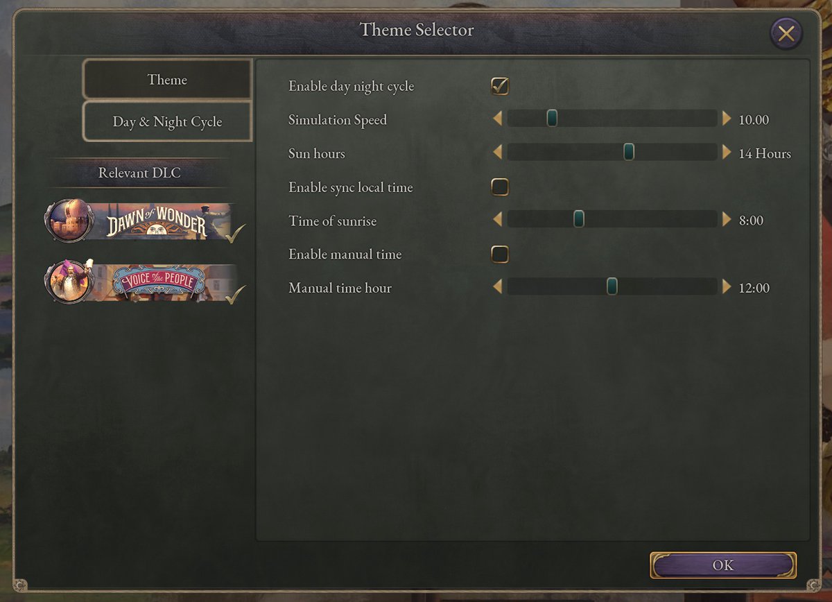Image resolution: width=832 pixels, height=602 pixels.
Task: Decrease Sun hours using left arrow
Action: point(497,153)
